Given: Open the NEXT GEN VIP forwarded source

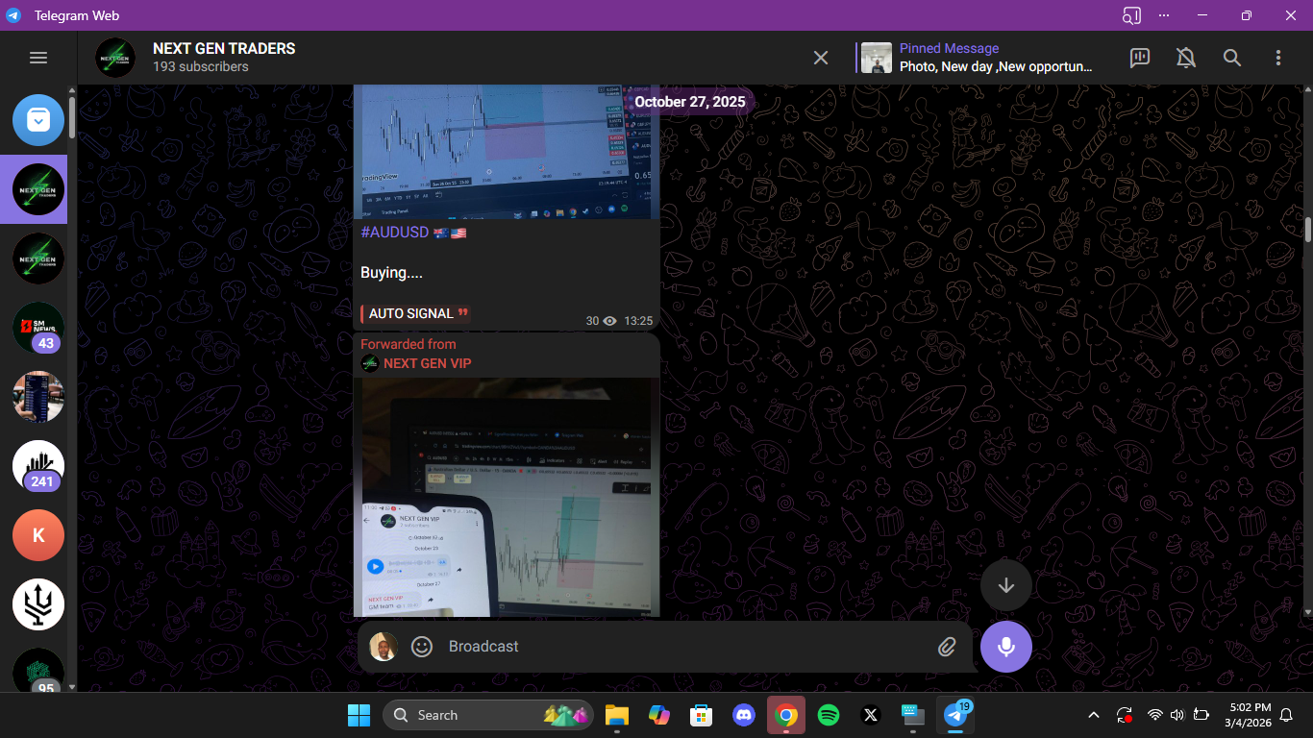Looking at the screenshot, I should [427, 363].
